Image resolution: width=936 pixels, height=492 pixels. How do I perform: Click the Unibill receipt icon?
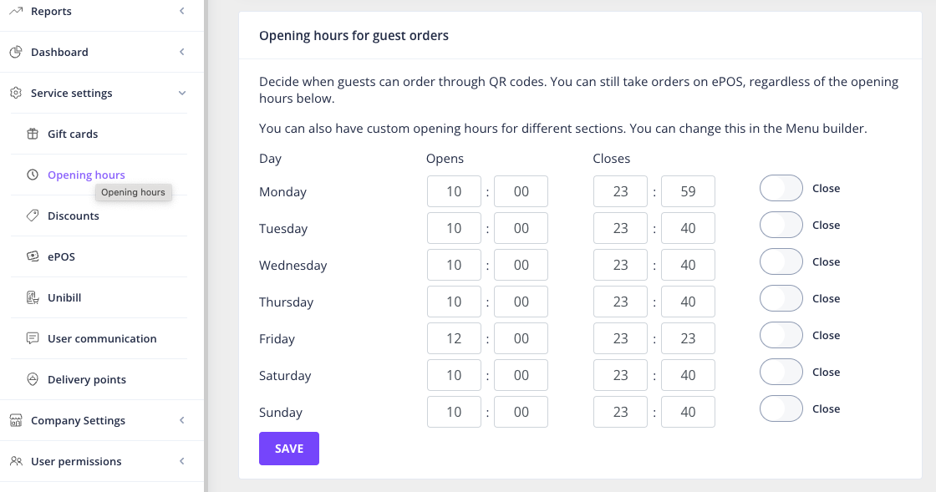click(33, 297)
